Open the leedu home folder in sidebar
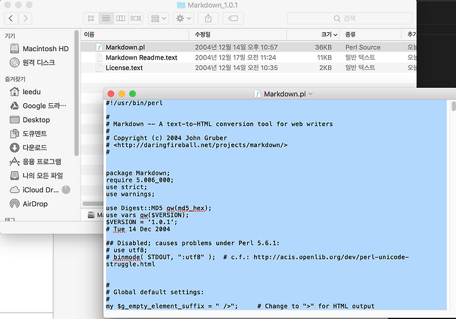 [x=25, y=92]
